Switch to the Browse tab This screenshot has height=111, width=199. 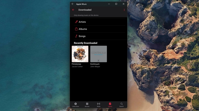pyautogui.click(x=87, y=105)
